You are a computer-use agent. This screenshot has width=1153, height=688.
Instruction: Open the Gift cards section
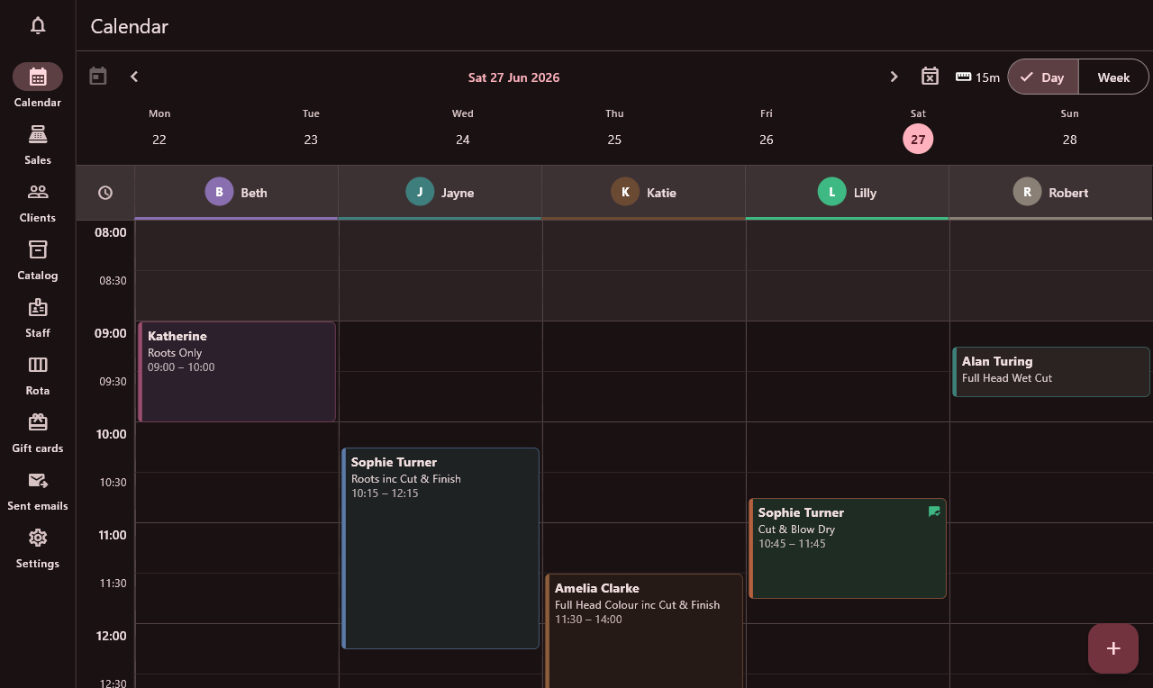tap(38, 432)
